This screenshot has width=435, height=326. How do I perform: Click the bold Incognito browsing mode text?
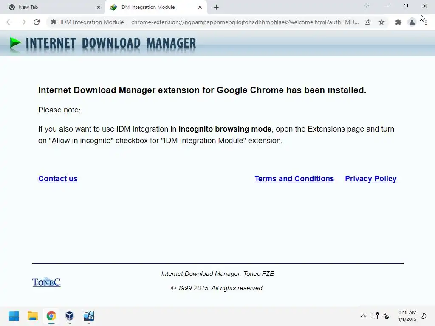(x=225, y=129)
